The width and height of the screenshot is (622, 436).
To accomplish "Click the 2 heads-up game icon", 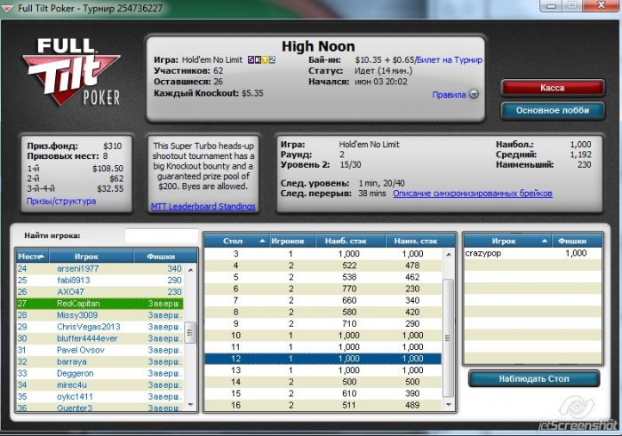I will (x=272, y=59).
